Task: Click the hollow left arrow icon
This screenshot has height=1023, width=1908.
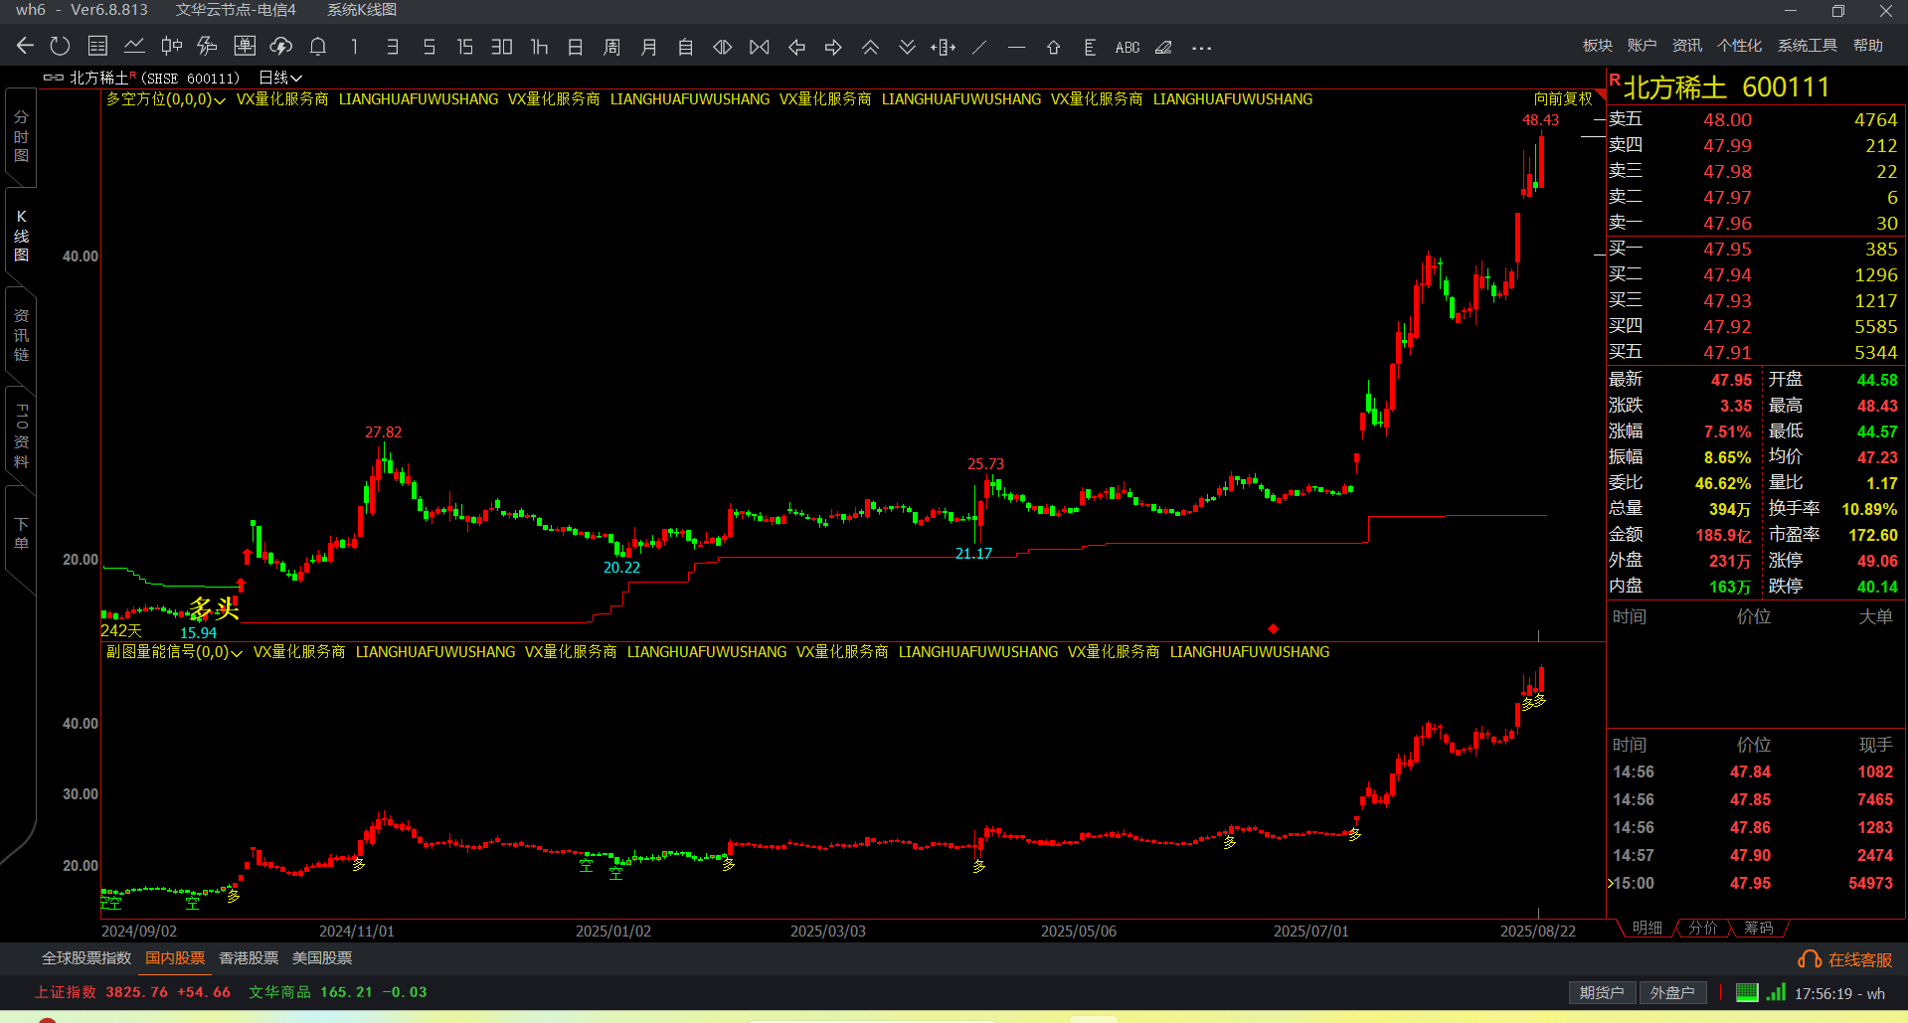Action: tap(796, 46)
